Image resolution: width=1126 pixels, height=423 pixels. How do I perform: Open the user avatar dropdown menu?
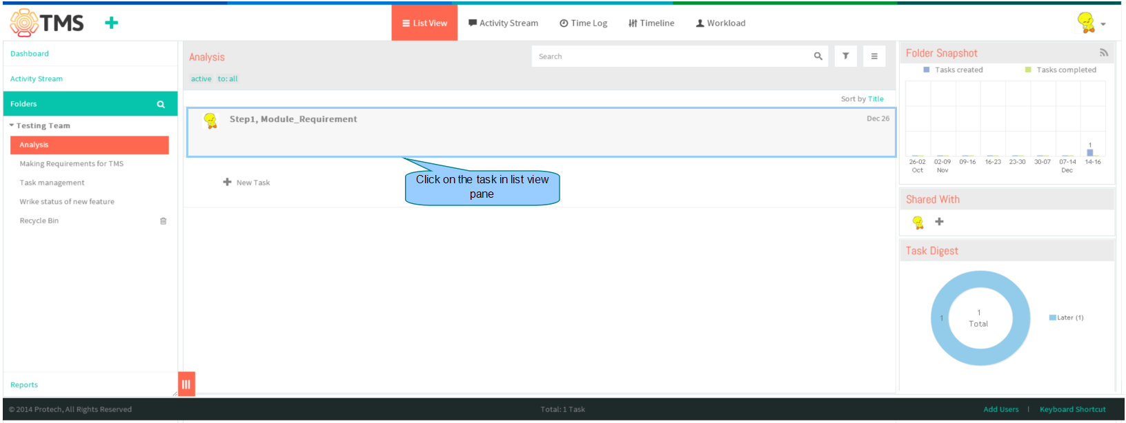point(1092,23)
